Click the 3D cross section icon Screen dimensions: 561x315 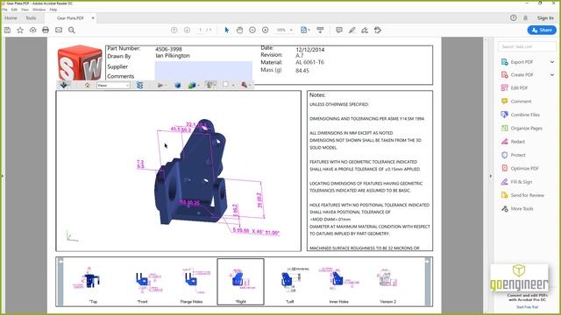(x=244, y=85)
